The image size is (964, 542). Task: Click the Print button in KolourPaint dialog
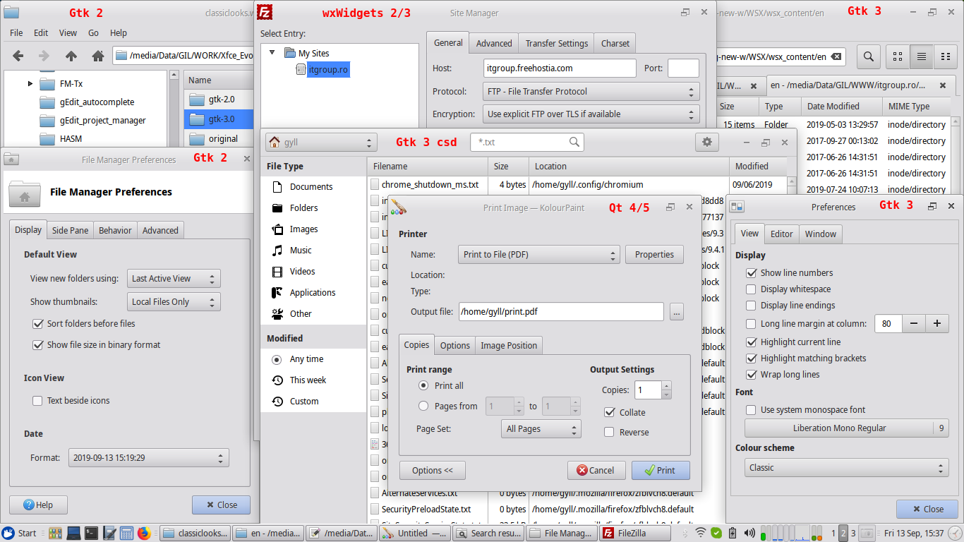(x=661, y=470)
